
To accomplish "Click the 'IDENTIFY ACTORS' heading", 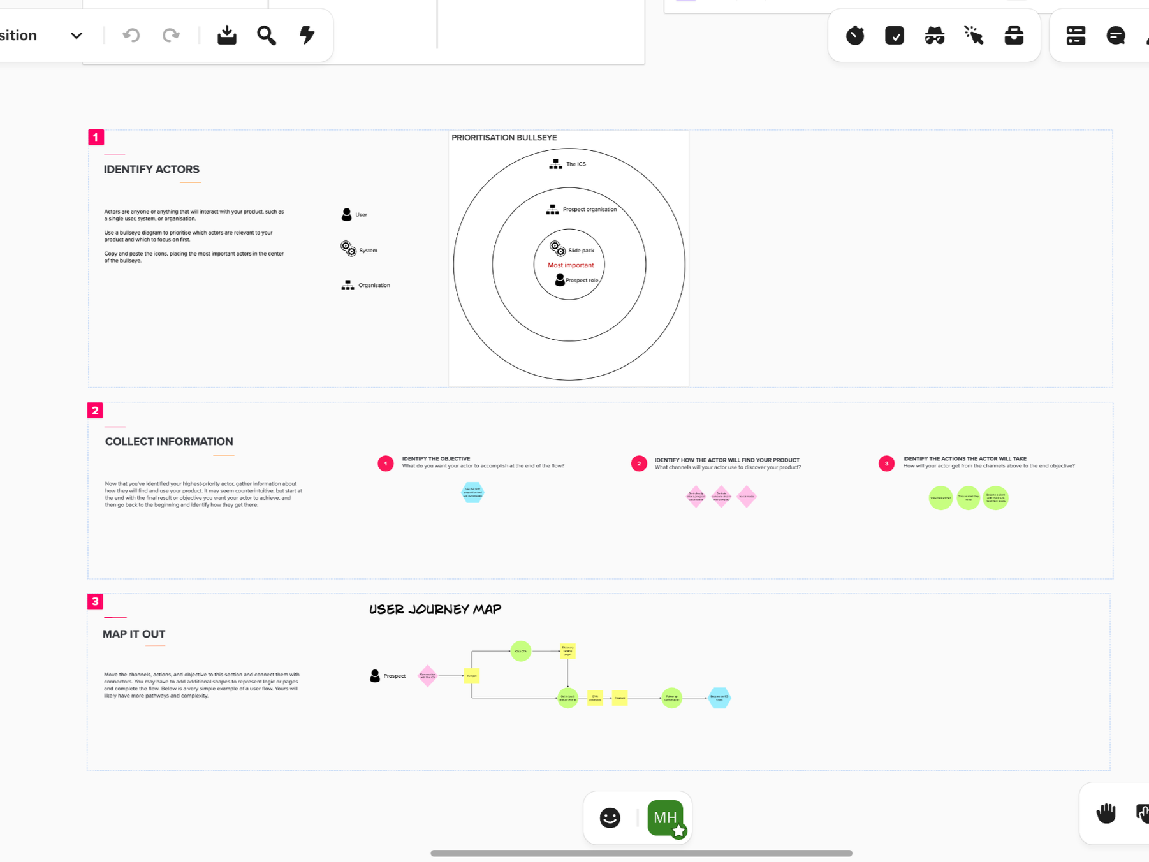I will click(152, 170).
